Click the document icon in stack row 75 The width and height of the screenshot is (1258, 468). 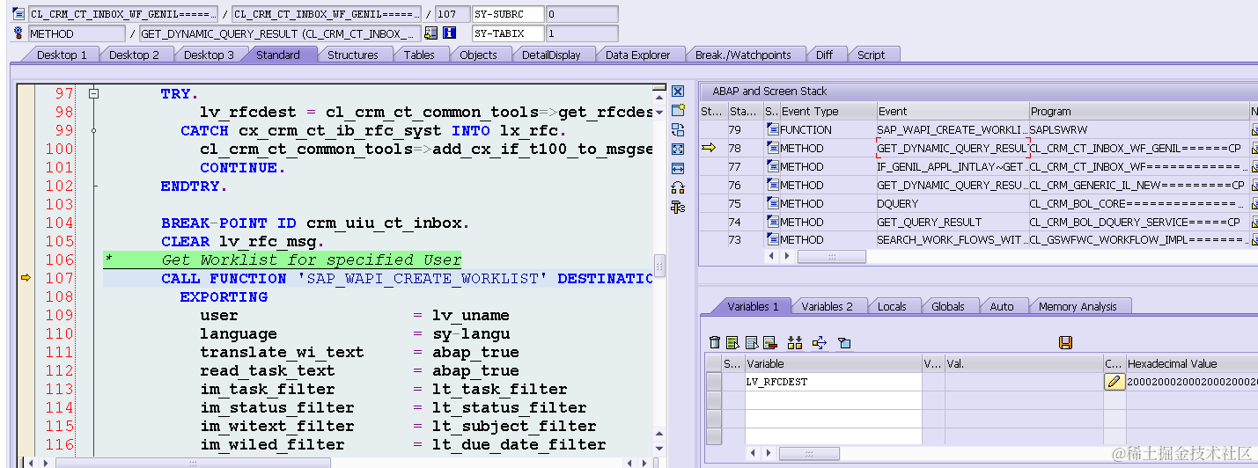pos(772,203)
